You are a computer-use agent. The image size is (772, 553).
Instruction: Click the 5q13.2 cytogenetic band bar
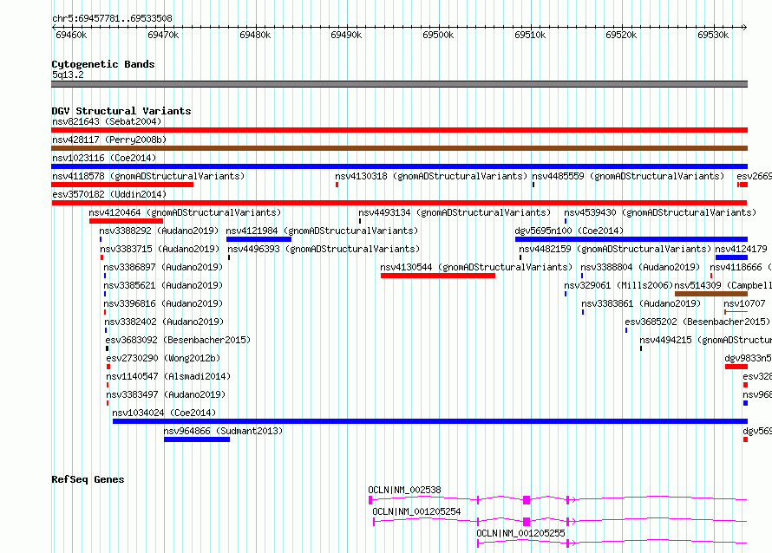(399, 84)
